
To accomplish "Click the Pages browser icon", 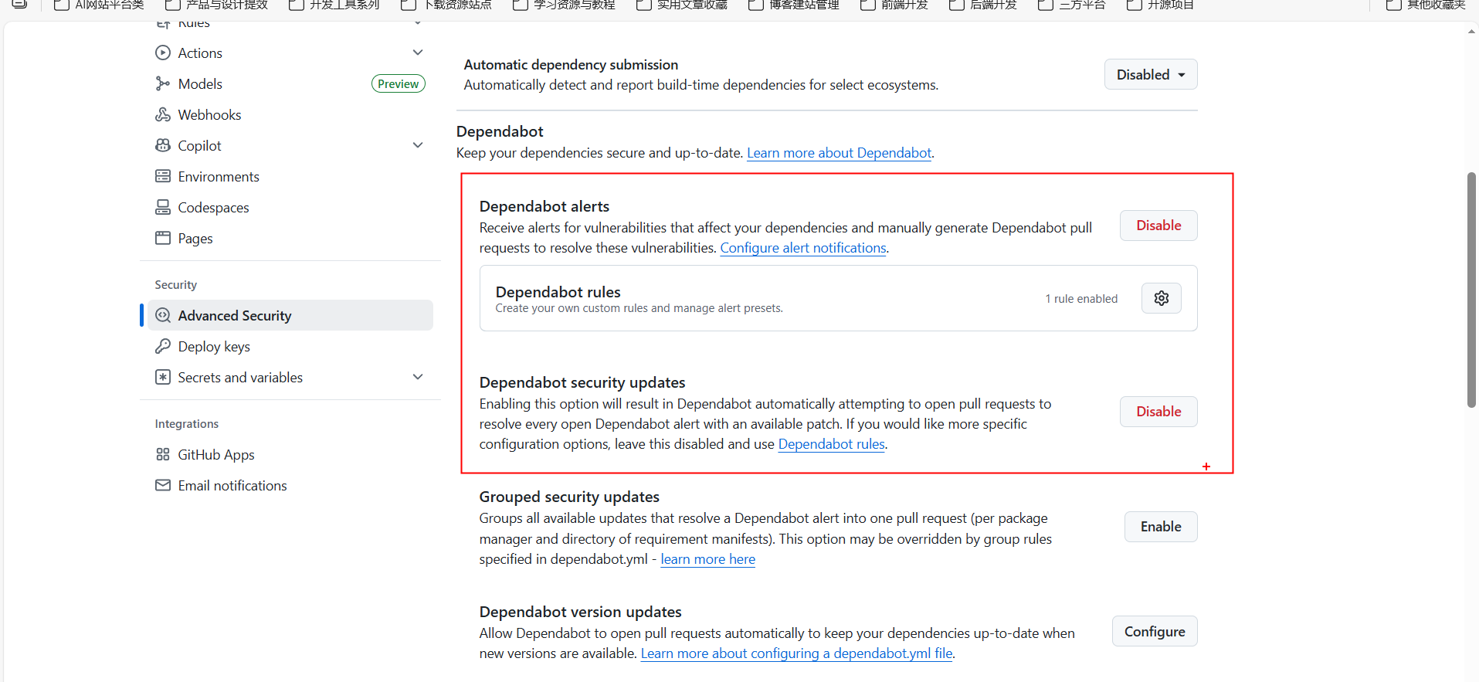I will pos(163,238).
